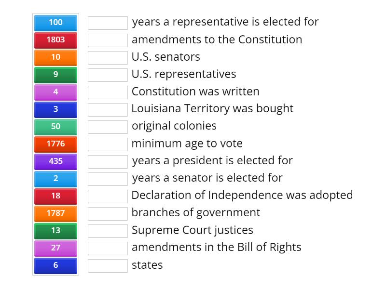Select the pink tile showing 4

pyautogui.click(x=55, y=92)
